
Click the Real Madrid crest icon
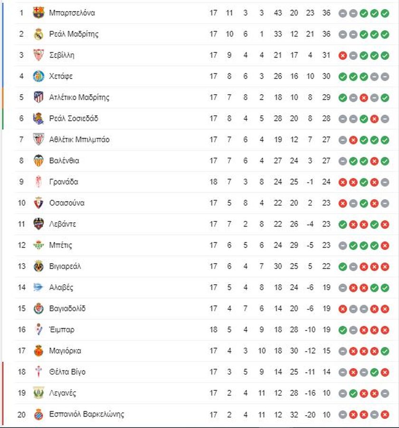point(38,34)
